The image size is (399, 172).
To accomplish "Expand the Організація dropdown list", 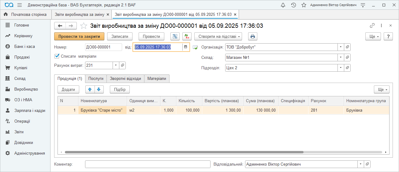I will [x=341, y=47].
